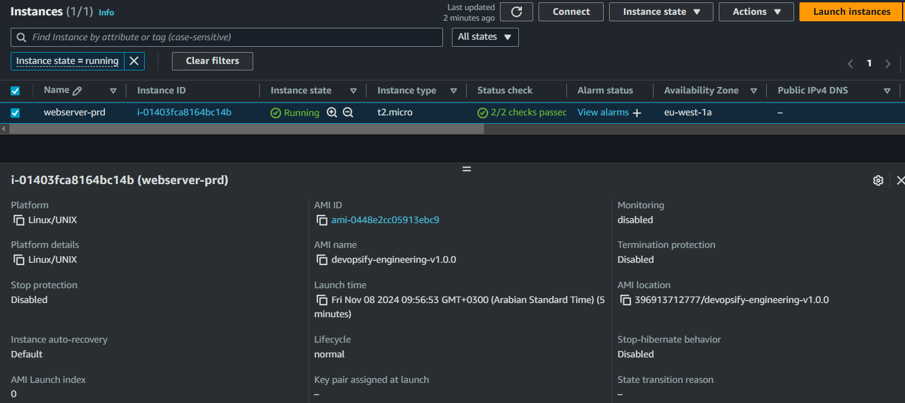The height and width of the screenshot is (403, 905).
Task: Click the Running status text
Action: (301, 112)
